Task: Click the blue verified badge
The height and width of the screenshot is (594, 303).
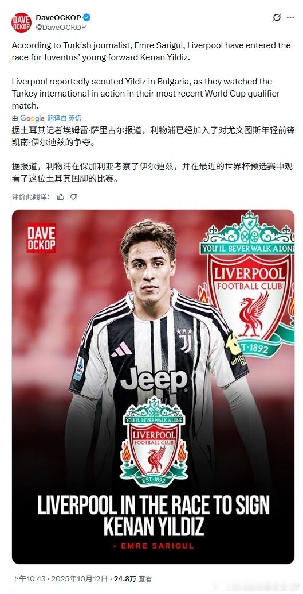Action: click(87, 17)
